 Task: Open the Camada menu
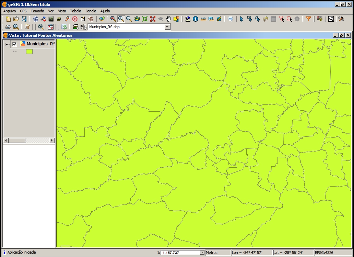[x=37, y=11]
